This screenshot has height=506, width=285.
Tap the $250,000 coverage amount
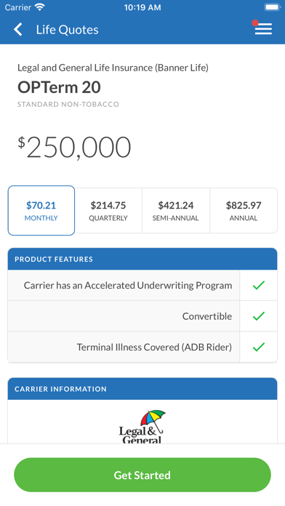coord(75,148)
